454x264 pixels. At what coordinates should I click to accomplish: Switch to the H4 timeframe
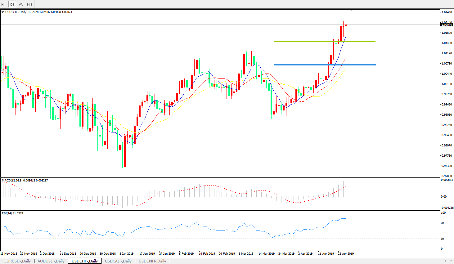[x=4, y=4]
